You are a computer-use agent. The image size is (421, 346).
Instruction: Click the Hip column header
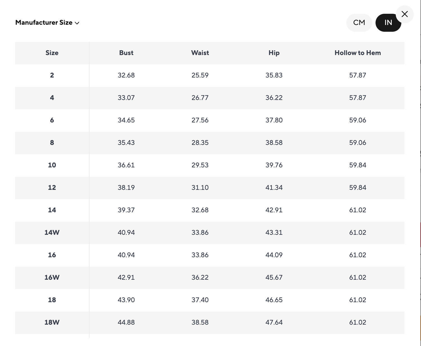274,53
